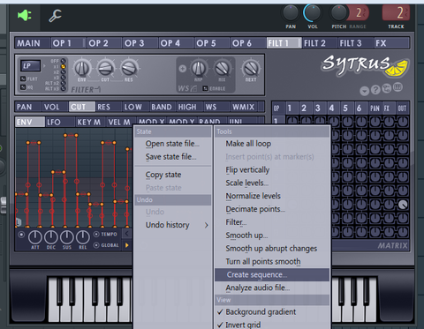Click the pitch RANGE number display
The width and height of the screenshot is (424, 329).
(x=360, y=13)
